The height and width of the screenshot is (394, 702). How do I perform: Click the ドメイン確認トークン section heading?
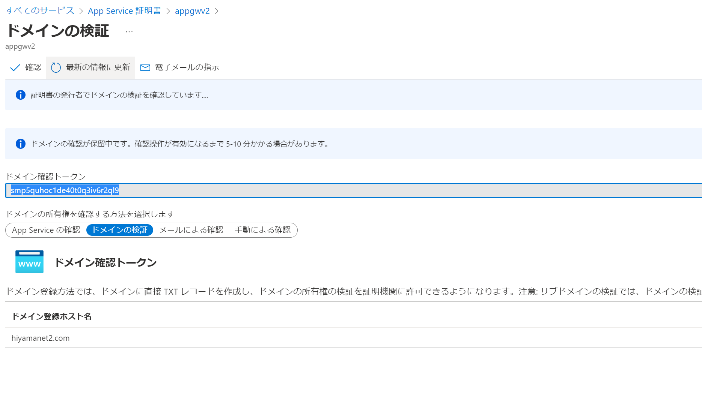105,262
